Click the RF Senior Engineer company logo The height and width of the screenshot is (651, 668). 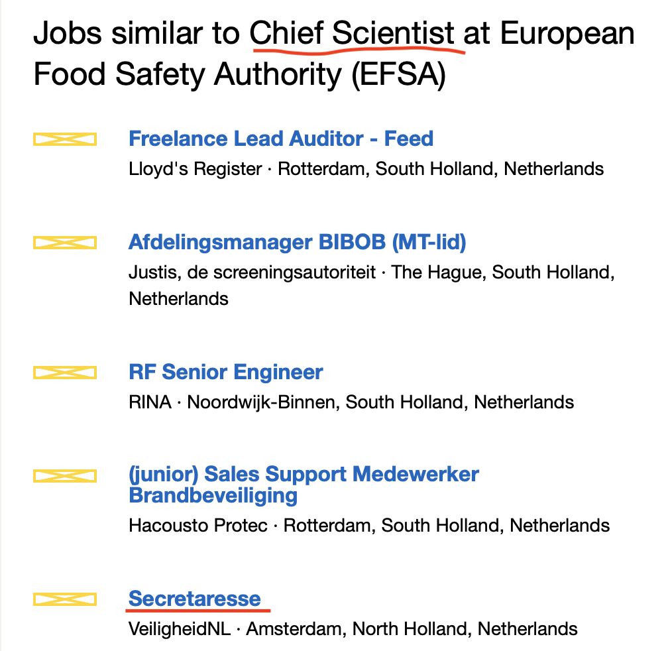[65, 373]
